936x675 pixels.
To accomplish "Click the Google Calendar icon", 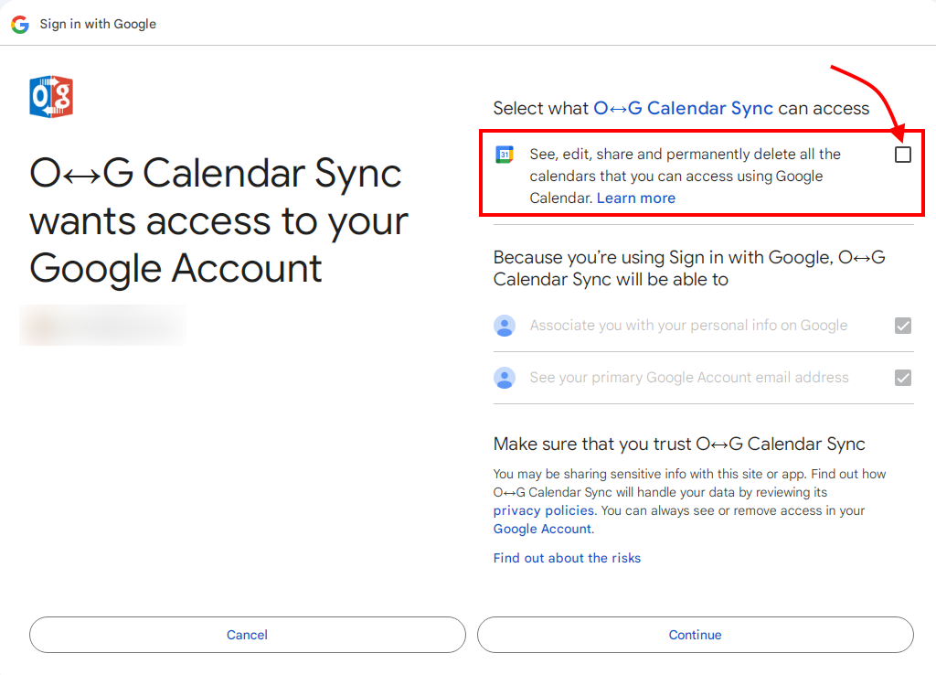I will point(505,155).
